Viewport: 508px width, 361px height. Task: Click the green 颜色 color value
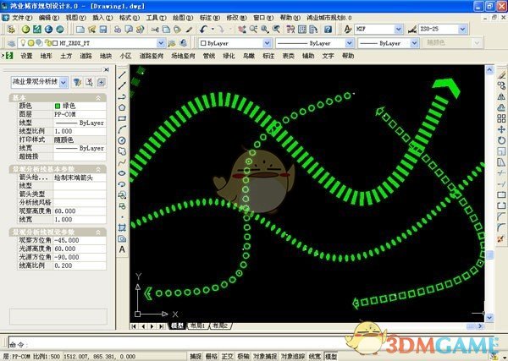[x=80, y=106]
